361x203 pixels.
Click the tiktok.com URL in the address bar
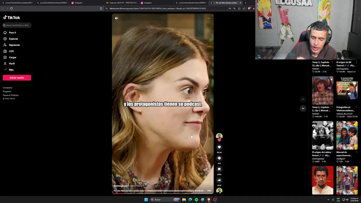coord(158,8)
